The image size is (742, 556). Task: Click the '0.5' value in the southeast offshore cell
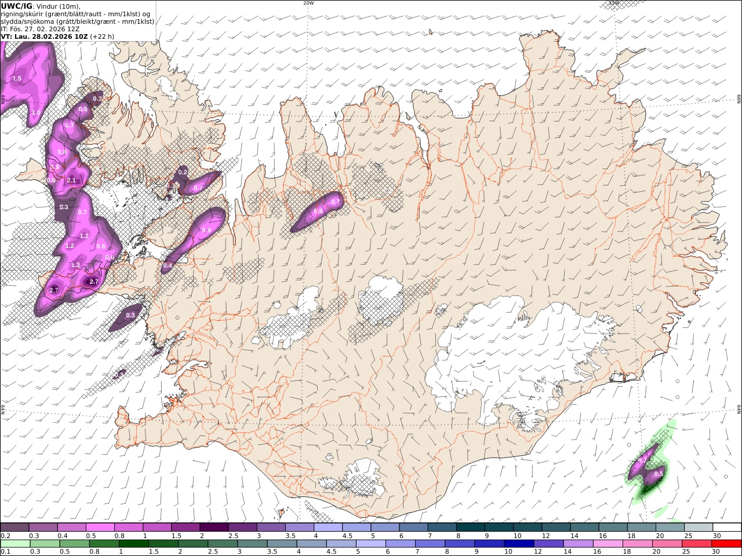(659, 474)
